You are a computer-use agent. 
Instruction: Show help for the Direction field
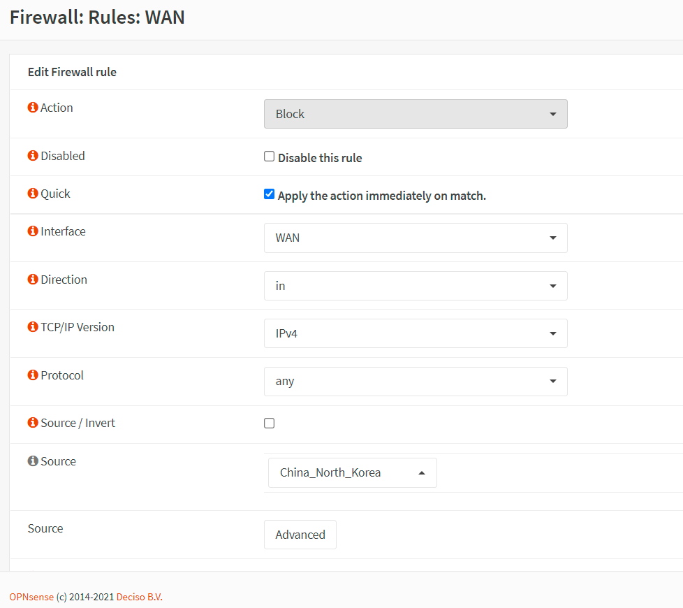click(32, 280)
